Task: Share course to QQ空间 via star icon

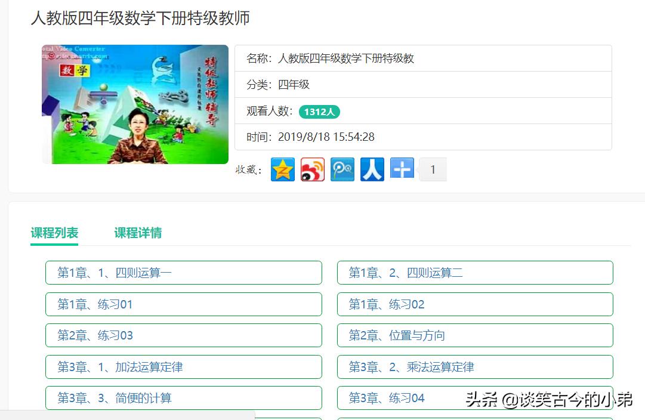Action: click(283, 169)
